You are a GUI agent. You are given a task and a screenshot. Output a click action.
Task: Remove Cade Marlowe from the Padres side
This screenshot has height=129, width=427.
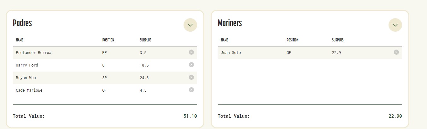[191, 90]
